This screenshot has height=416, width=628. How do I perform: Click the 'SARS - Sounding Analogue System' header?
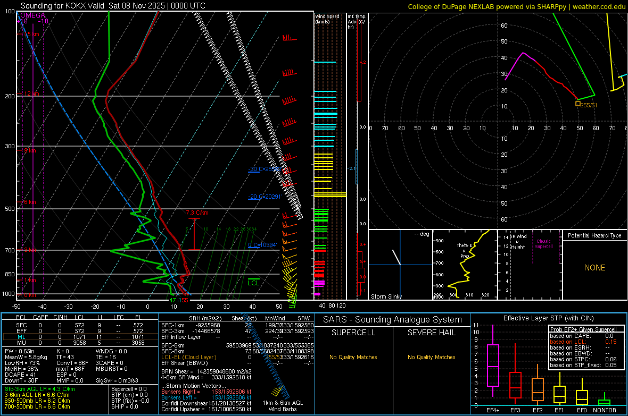click(393, 319)
